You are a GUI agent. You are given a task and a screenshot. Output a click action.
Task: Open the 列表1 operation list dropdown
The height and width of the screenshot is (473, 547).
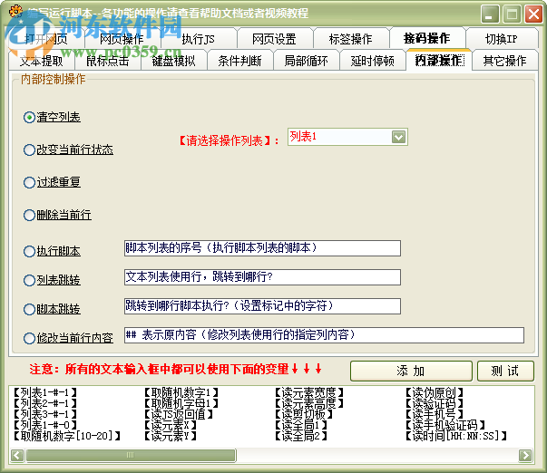(398, 137)
